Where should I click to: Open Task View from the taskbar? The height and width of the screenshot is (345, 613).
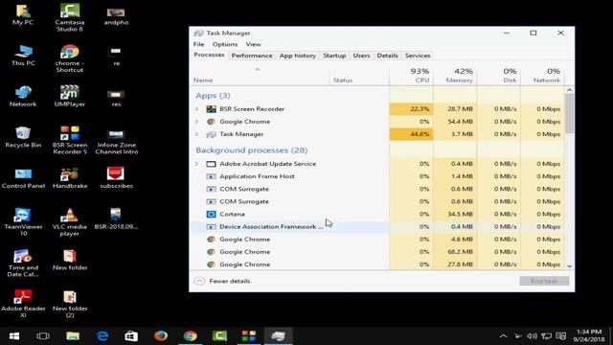coord(43,336)
